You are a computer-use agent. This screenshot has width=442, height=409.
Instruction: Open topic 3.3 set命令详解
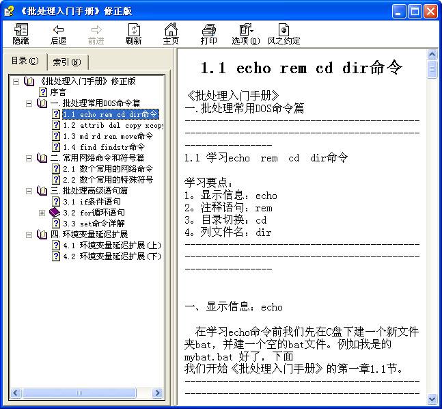94,224
